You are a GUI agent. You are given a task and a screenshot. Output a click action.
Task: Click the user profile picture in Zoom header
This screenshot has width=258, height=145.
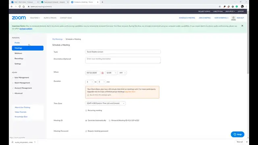pos(233,18)
